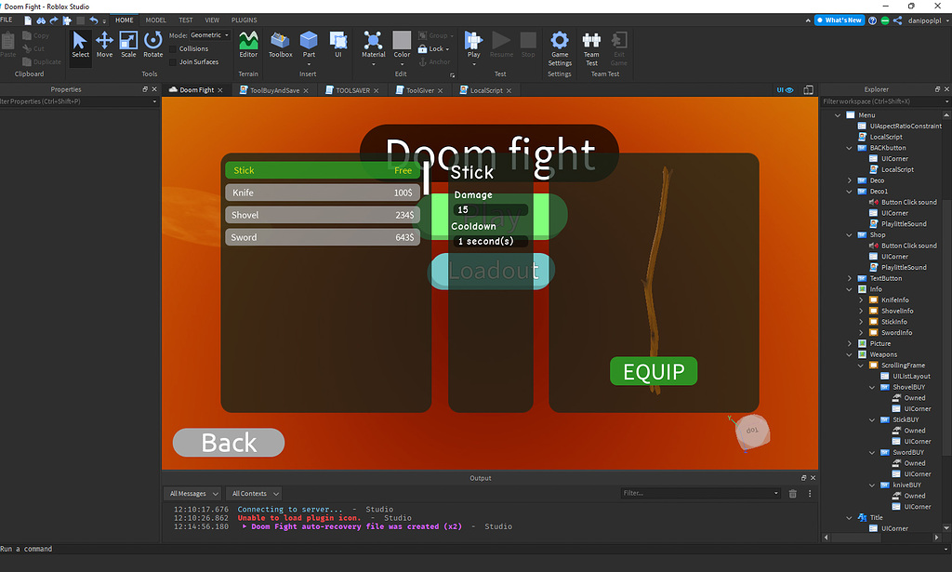Open the All Messages filter dropdown
This screenshot has height=572, width=952.
pos(192,493)
